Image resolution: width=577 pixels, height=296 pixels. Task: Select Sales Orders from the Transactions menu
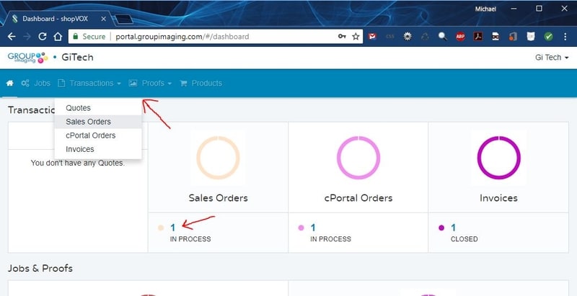click(x=98, y=122)
